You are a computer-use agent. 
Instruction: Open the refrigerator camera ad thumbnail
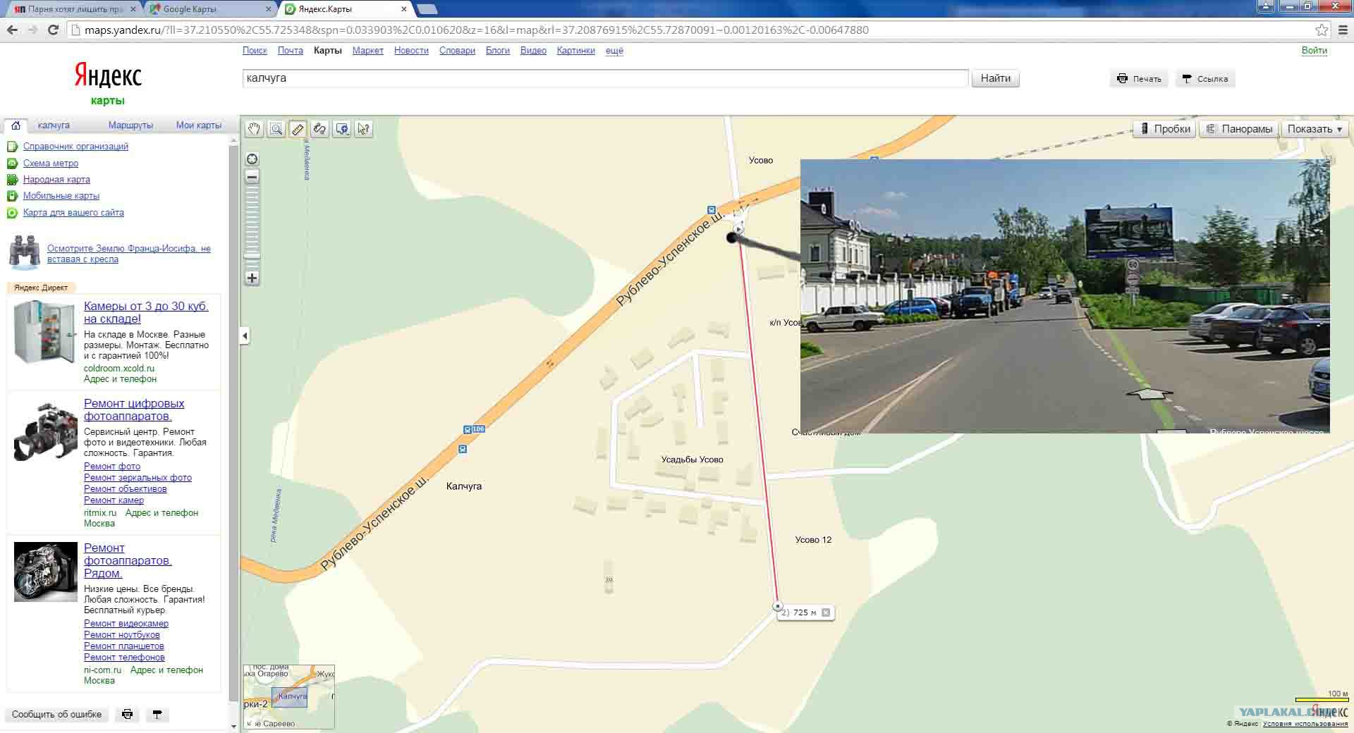click(44, 332)
